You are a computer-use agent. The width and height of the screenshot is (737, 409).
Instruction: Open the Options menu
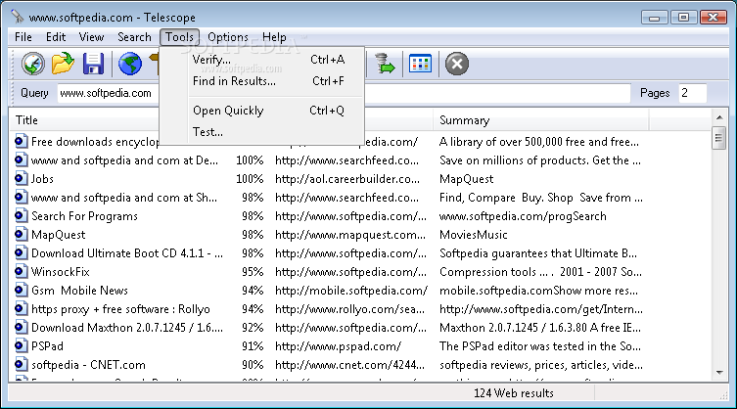point(228,36)
